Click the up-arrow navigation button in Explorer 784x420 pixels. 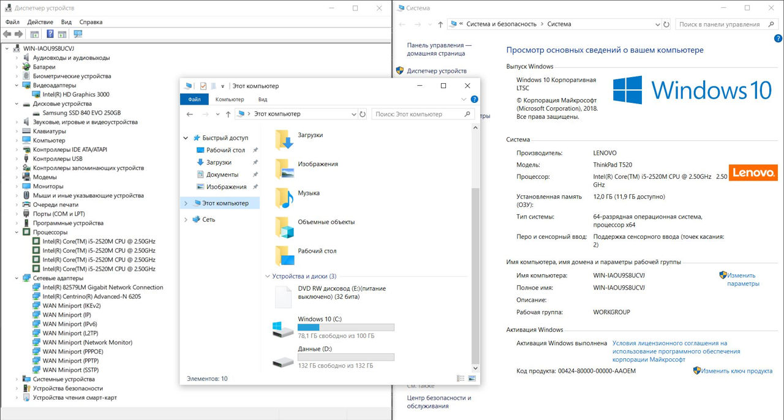pyautogui.click(x=228, y=114)
